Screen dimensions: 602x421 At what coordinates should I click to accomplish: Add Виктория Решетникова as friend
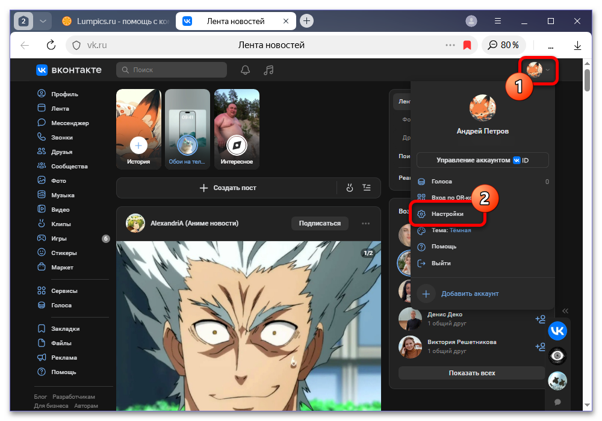[x=540, y=346]
